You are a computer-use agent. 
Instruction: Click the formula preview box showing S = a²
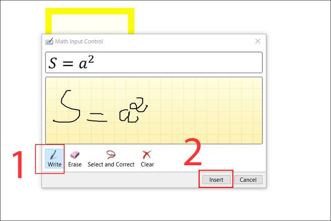point(154,62)
